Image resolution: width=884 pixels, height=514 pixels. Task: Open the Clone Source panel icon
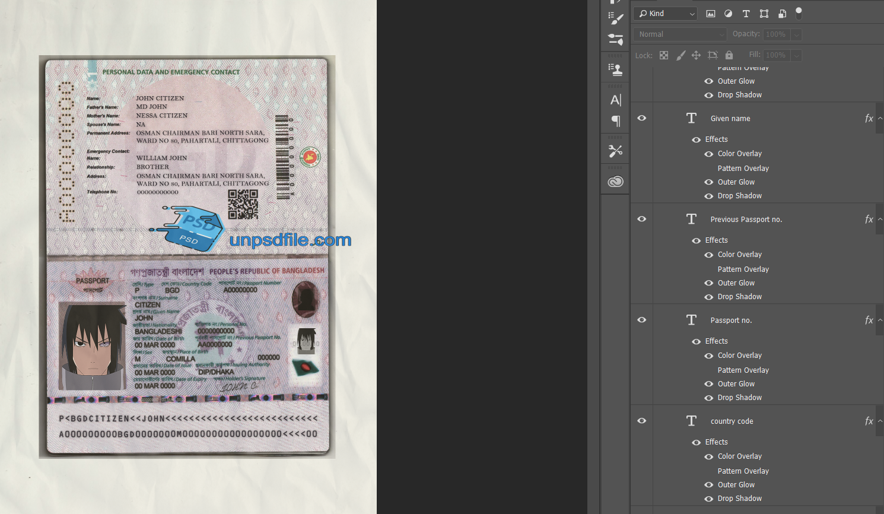tap(616, 69)
